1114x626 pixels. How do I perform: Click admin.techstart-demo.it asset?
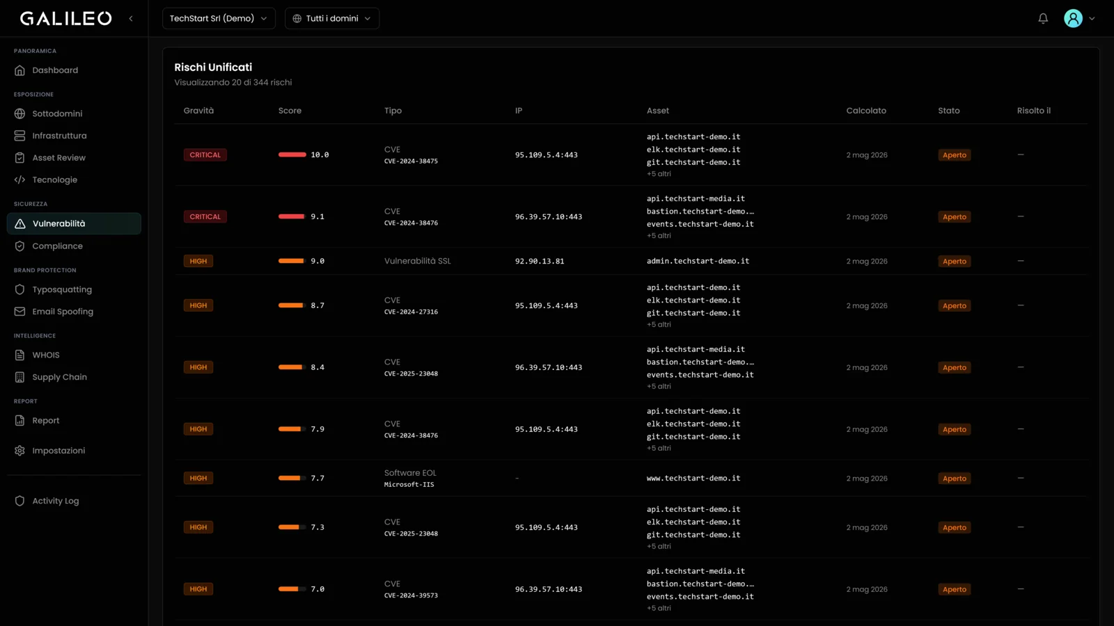pos(698,261)
